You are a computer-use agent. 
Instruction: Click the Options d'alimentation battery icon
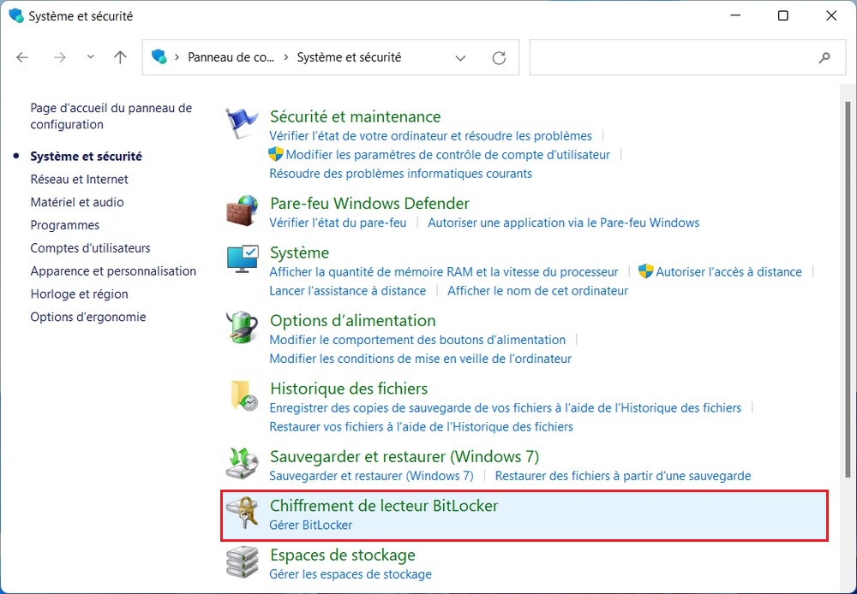point(242,328)
